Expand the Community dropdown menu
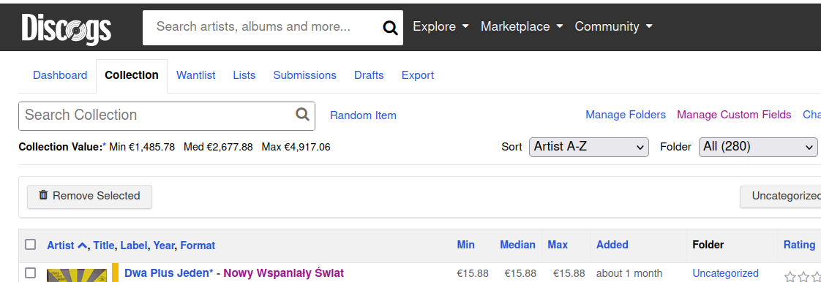Viewport: 821px width, 282px height. pos(614,26)
